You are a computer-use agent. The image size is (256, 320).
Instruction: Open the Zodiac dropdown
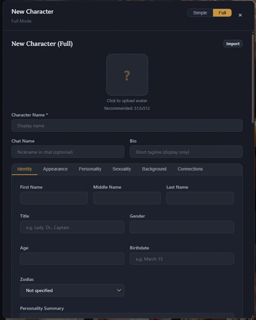tap(72, 290)
